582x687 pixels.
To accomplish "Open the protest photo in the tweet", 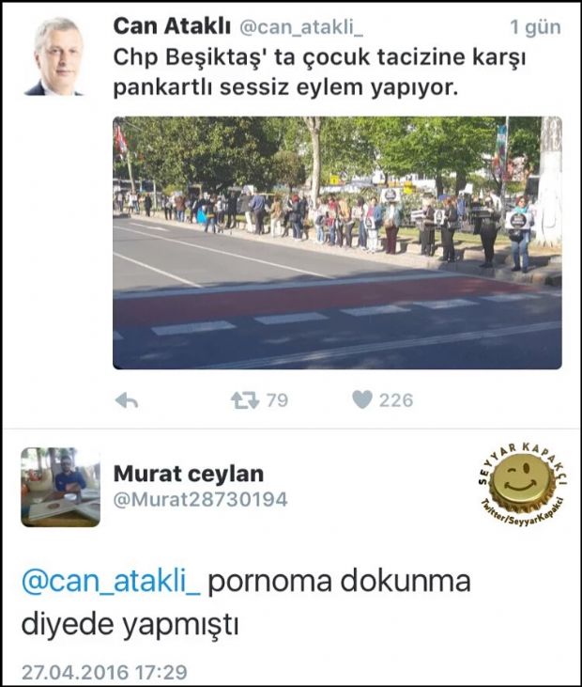I will [x=337, y=242].
